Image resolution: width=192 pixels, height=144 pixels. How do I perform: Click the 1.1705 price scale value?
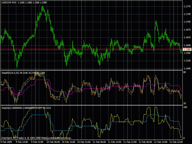coord(187,22)
